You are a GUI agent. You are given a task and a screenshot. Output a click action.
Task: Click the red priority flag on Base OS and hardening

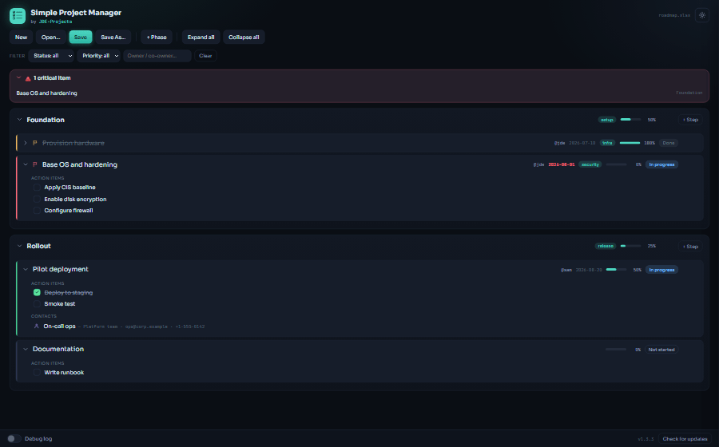pyautogui.click(x=35, y=164)
